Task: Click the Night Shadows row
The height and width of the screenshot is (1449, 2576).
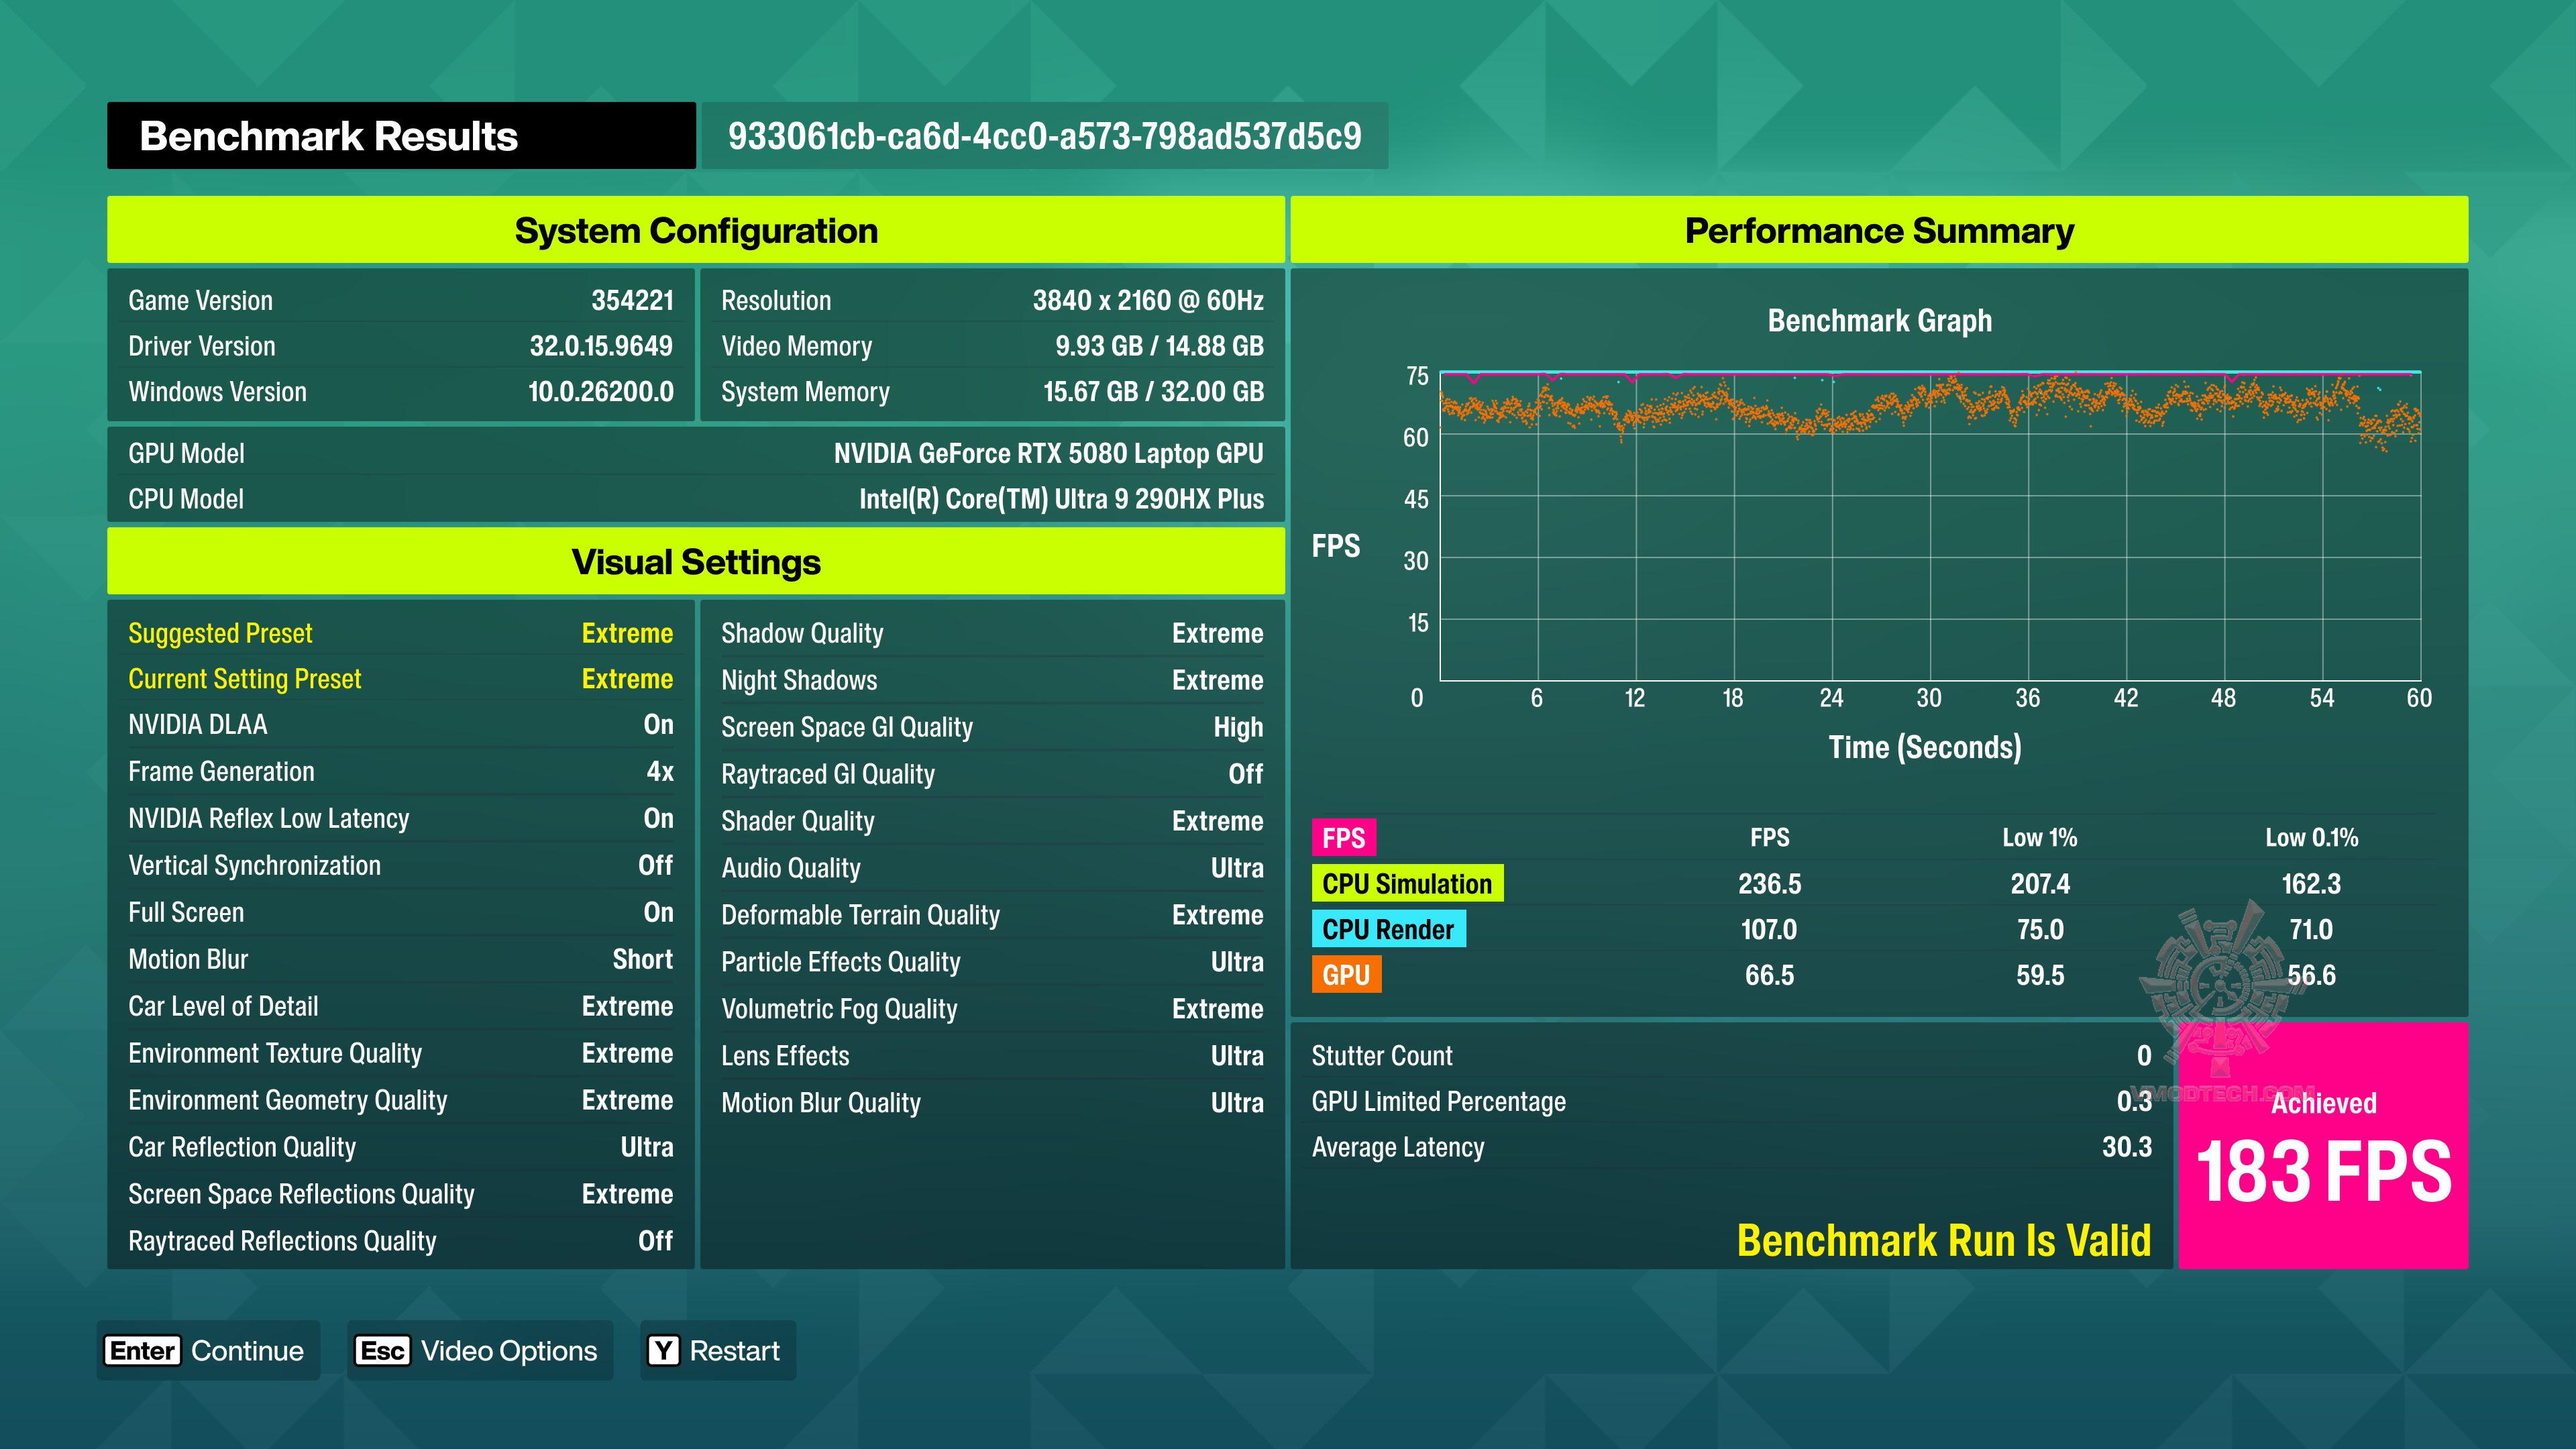Action: (x=992, y=680)
